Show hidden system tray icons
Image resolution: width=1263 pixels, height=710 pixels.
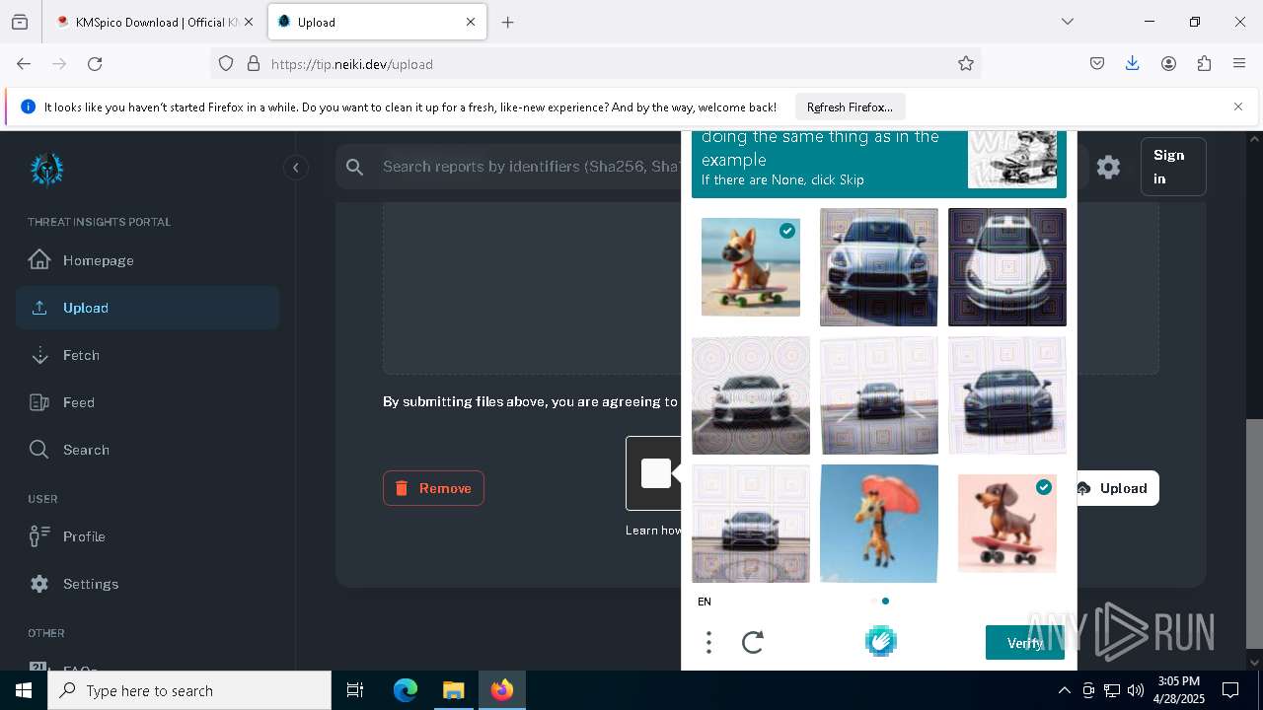[x=1064, y=690]
